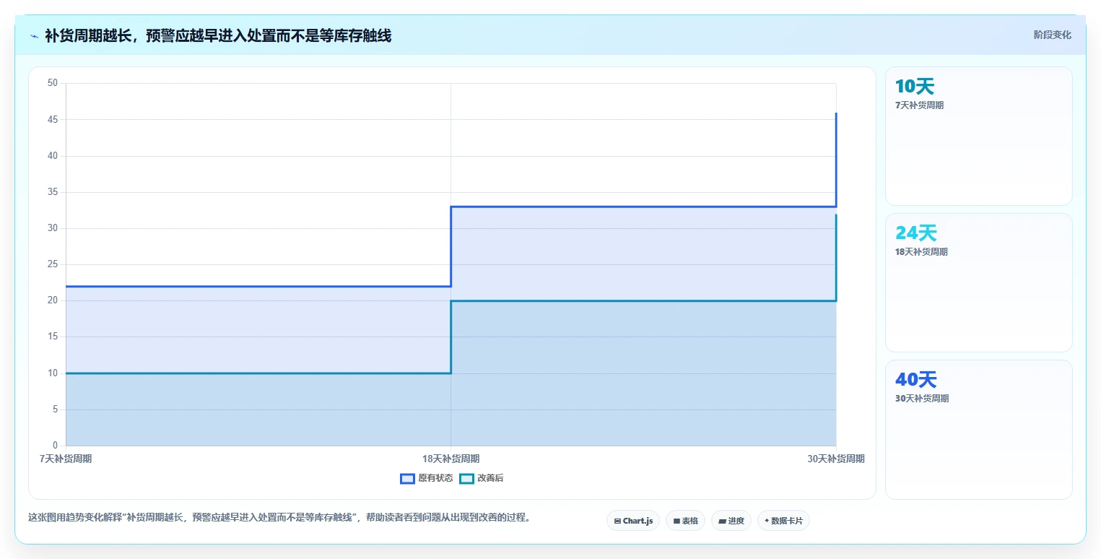Click the 表格 tag chip

[686, 521]
